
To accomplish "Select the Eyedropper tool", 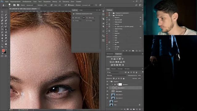I will [6, 18].
